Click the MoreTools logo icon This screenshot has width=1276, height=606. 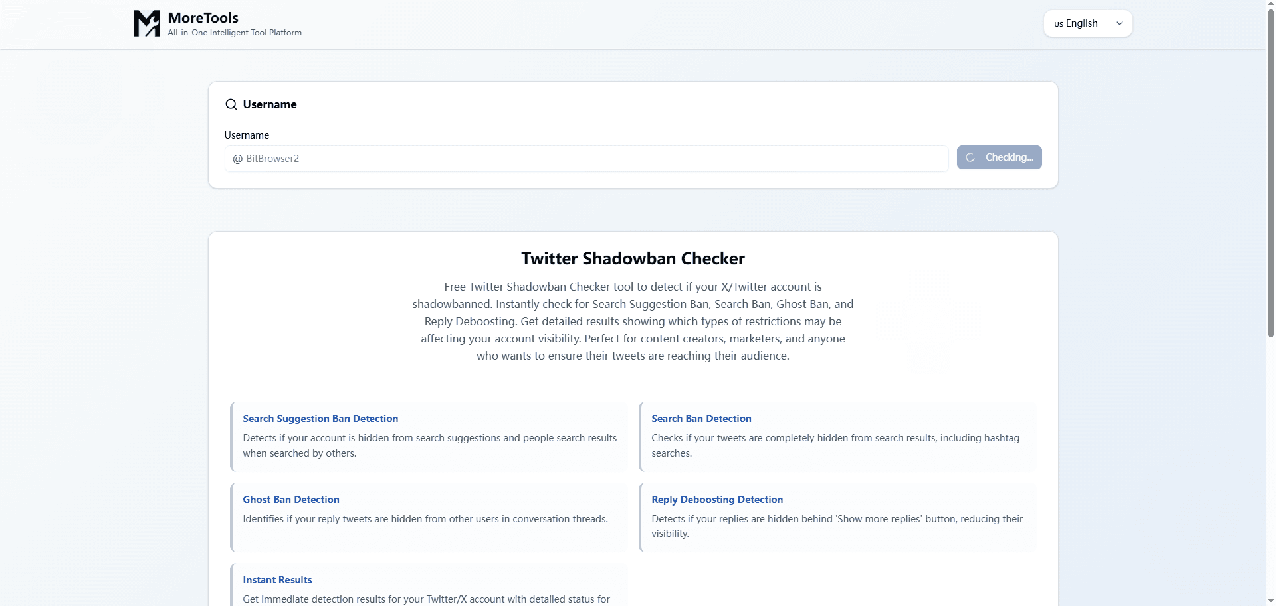tap(146, 23)
